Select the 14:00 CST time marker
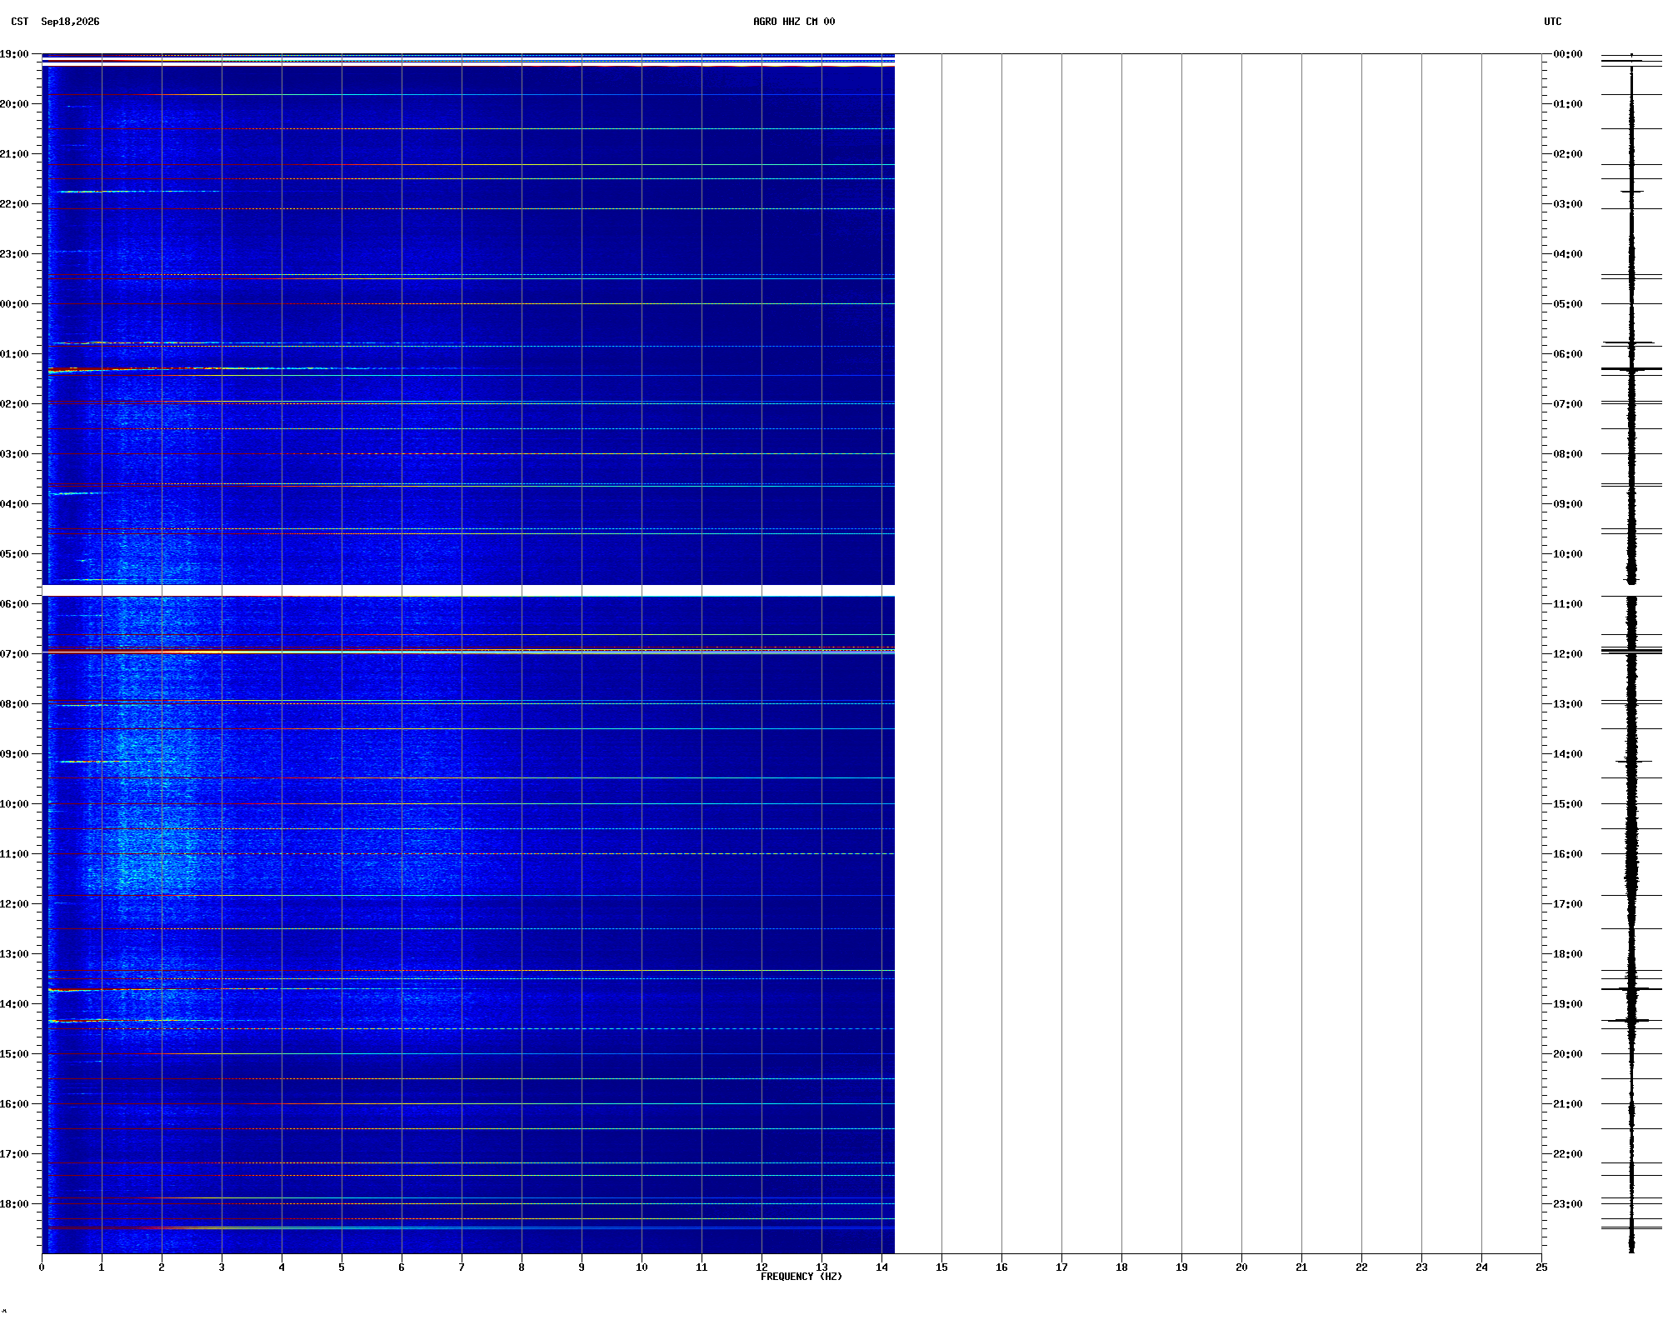 14,1004
